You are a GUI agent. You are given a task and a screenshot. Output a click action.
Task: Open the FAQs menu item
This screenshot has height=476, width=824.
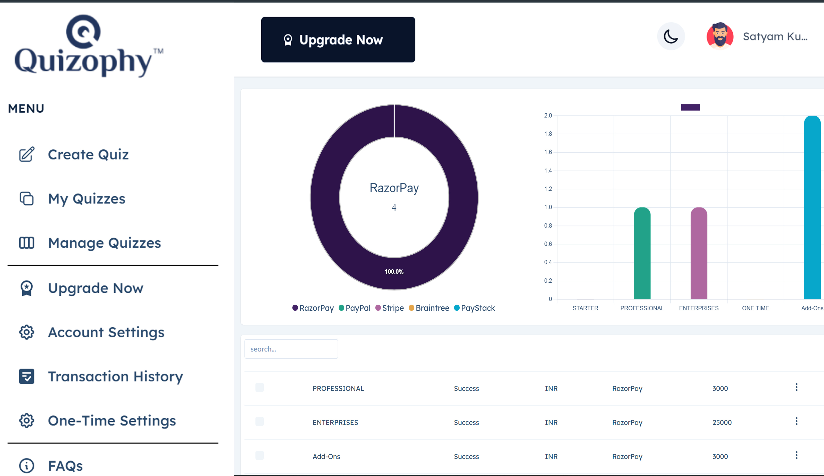coord(65,465)
